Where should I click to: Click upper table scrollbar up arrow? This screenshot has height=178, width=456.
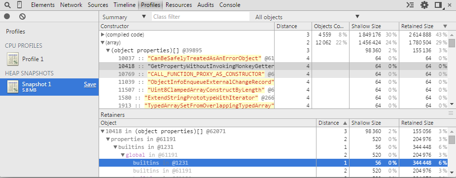452,35
